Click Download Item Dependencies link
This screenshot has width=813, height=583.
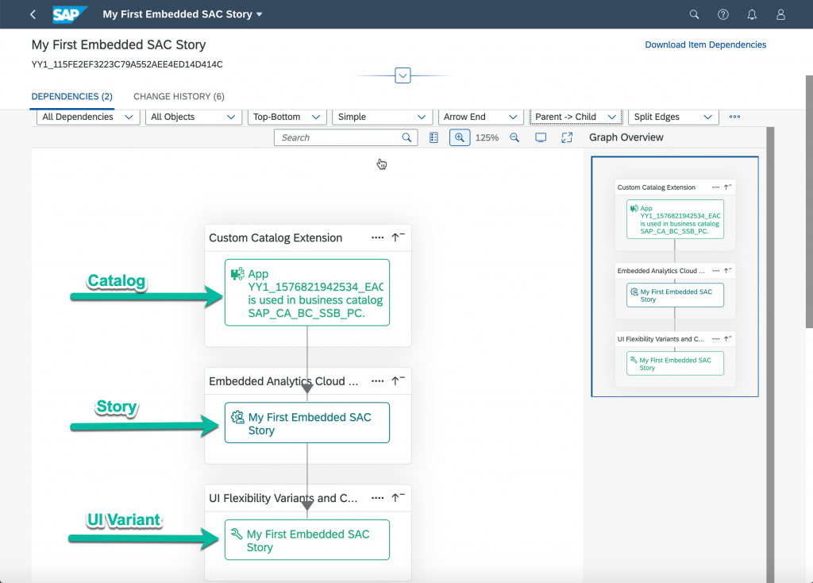click(x=705, y=44)
